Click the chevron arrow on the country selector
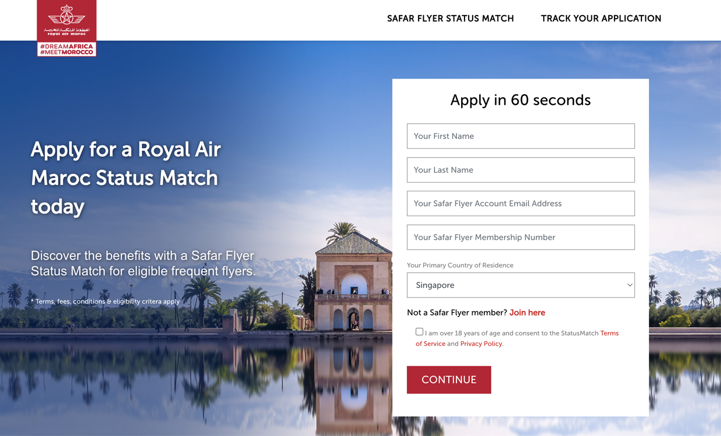The width and height of the screenshot is (721, 436). pos(629,285)
